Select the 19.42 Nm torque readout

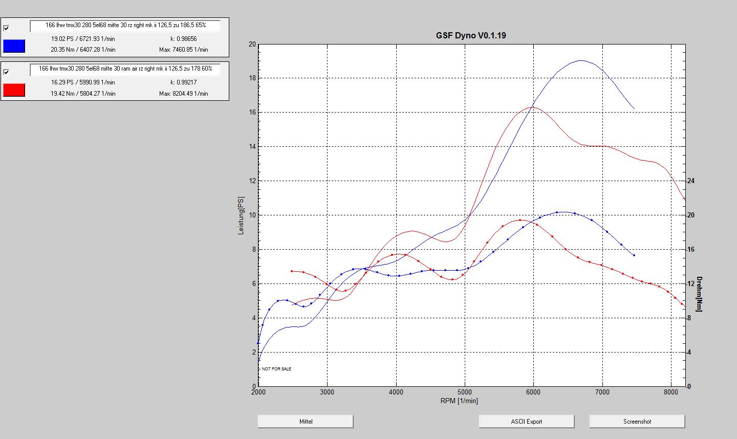pyautogui.click(x=83, y=94)
